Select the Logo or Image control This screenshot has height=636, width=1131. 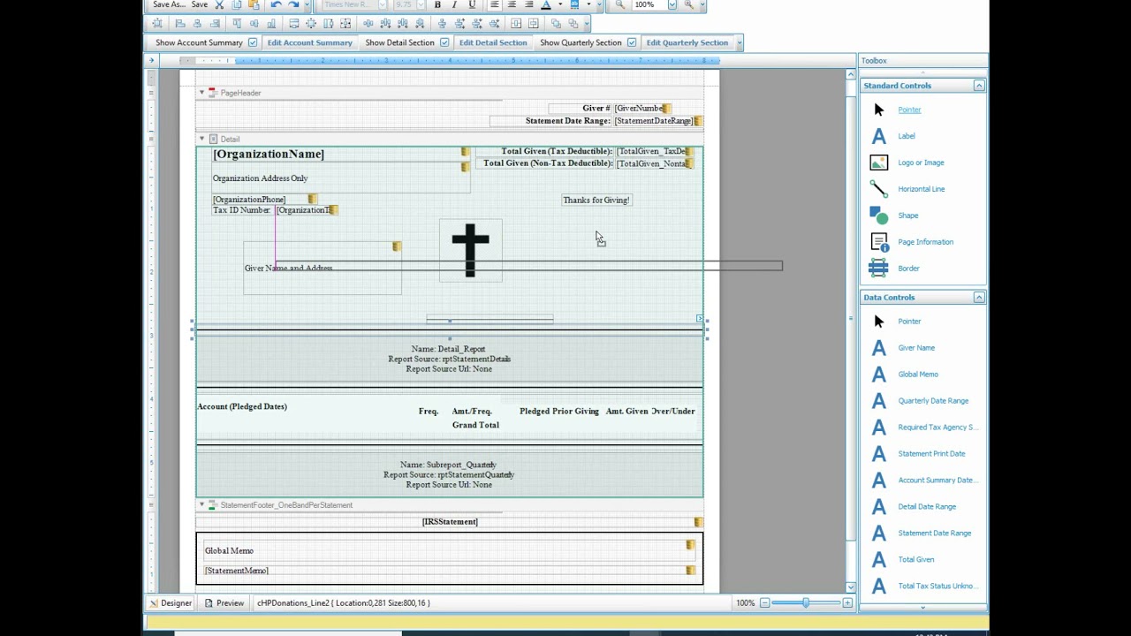click(x=920, y=163)
